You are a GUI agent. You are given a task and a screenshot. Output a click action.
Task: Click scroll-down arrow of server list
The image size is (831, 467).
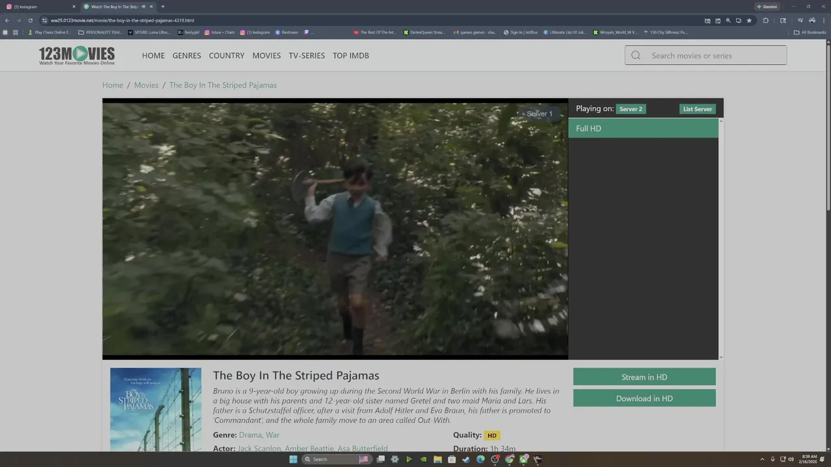(721, 357)
